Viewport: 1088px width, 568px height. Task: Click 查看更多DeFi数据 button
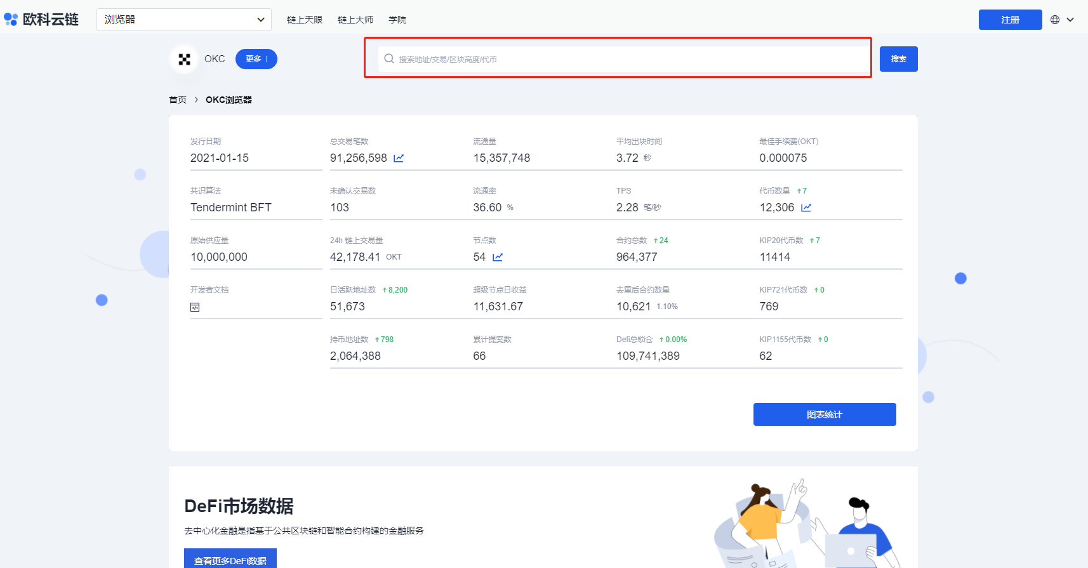pos(230,560)
